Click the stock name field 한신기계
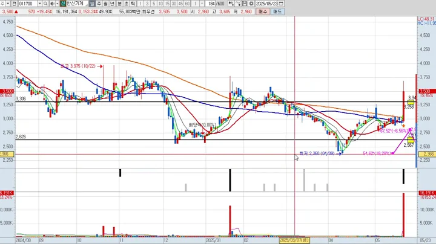This screenshot has height=244, width=436. [77, 4]
